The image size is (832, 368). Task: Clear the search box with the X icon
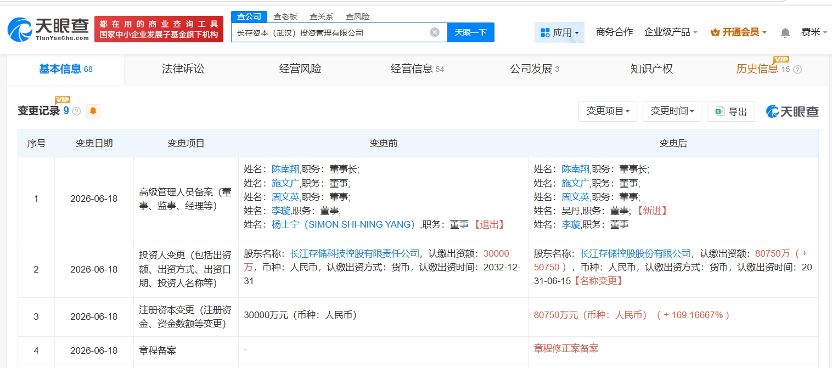click(435, 32)
